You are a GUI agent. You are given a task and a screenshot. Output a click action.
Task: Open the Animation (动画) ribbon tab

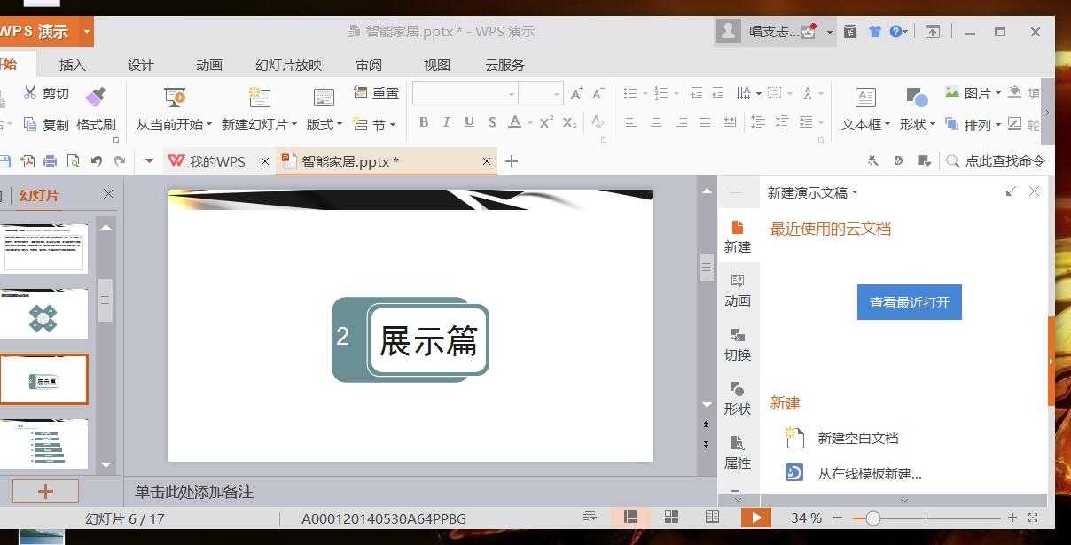pos(209,65)
